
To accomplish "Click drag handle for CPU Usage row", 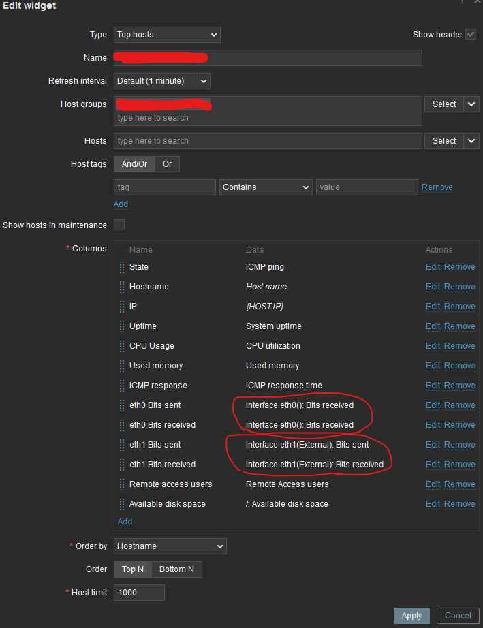I will (122, 346).
